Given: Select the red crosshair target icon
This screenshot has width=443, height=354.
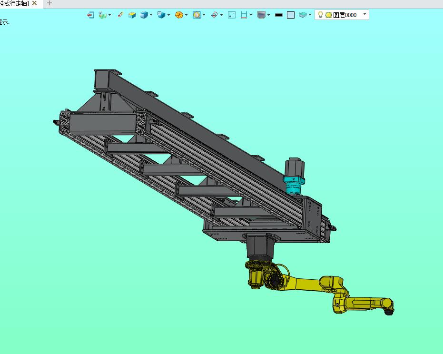Looking at the screenshot, I should click(x=214, y=15).
